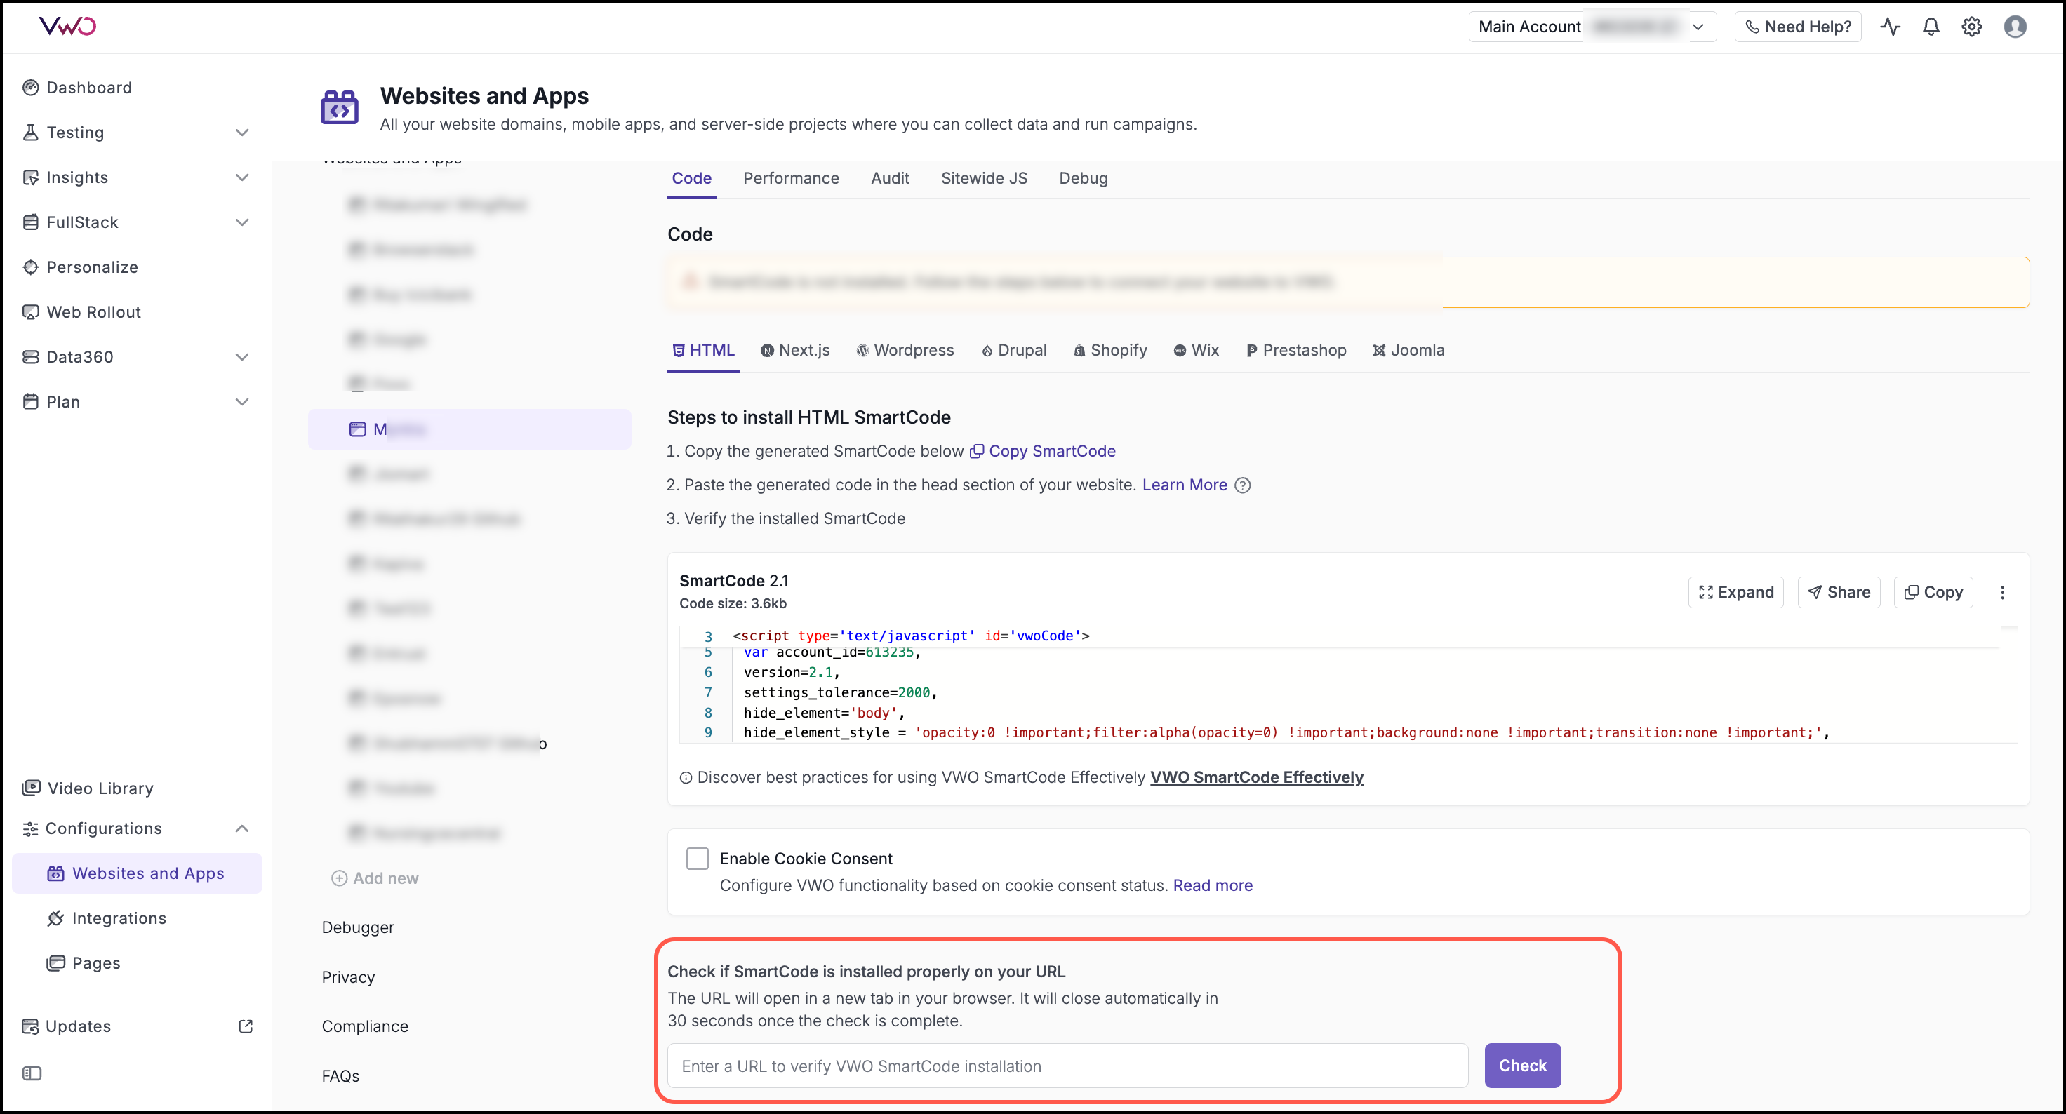Viewport: 2066px width, 1114px height.
Task: Click the Copy SmartCode link
Action: coord(1052,451)
